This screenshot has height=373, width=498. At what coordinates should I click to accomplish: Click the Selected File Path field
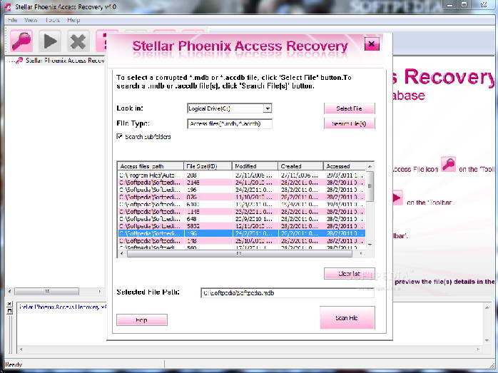(x=288, y=293)
